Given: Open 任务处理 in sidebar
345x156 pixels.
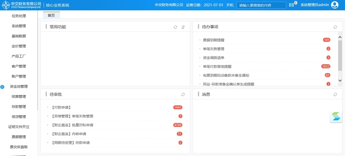Looking at the screenshot, I should (19, 16).
